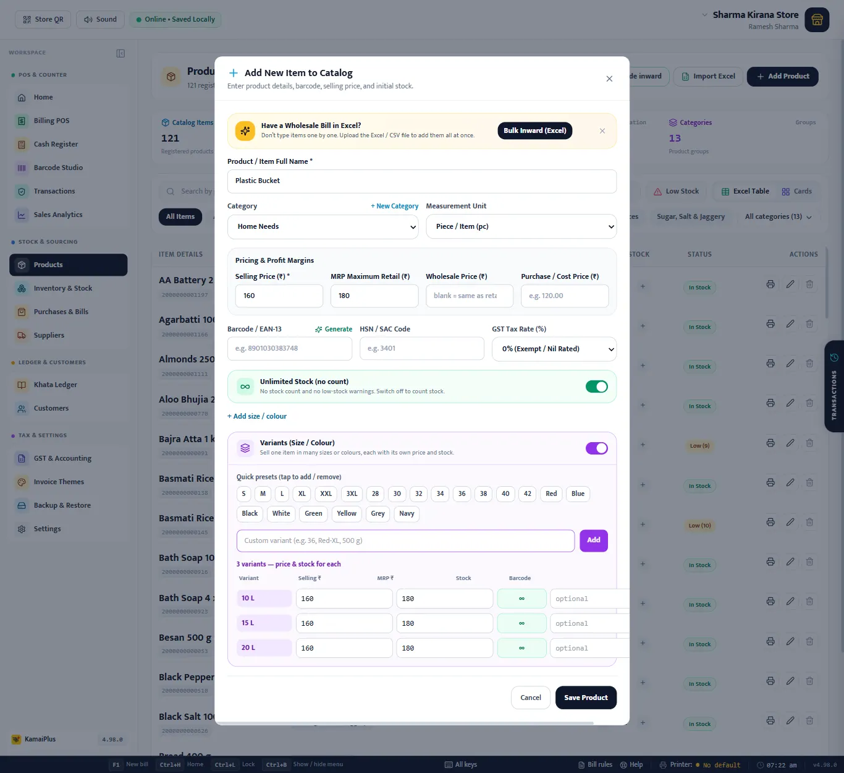Delete the Besan 500 g row
The width and height of the screenshot is (844, 773).
point(809,641)
